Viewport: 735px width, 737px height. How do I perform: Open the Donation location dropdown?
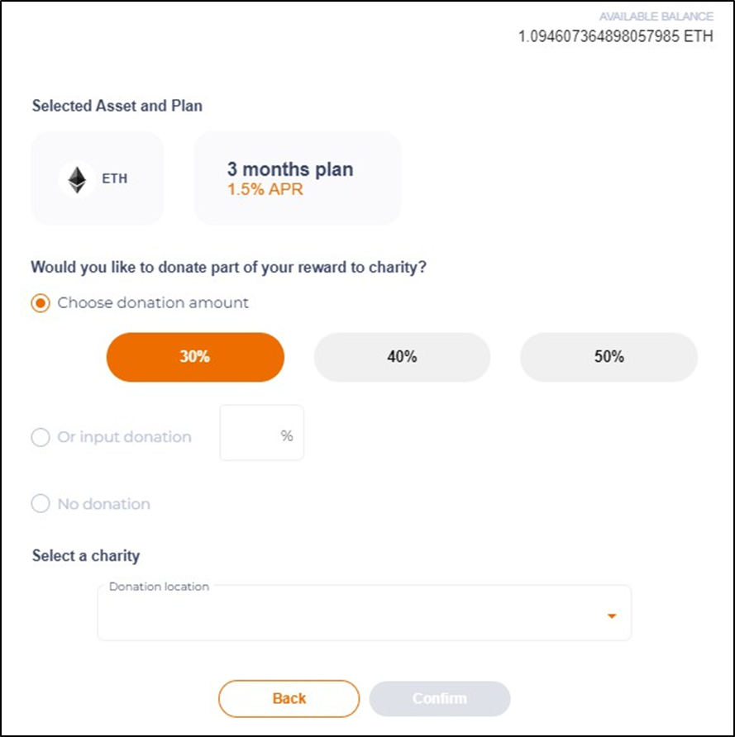pyautogui.click(x=365, y=613)
